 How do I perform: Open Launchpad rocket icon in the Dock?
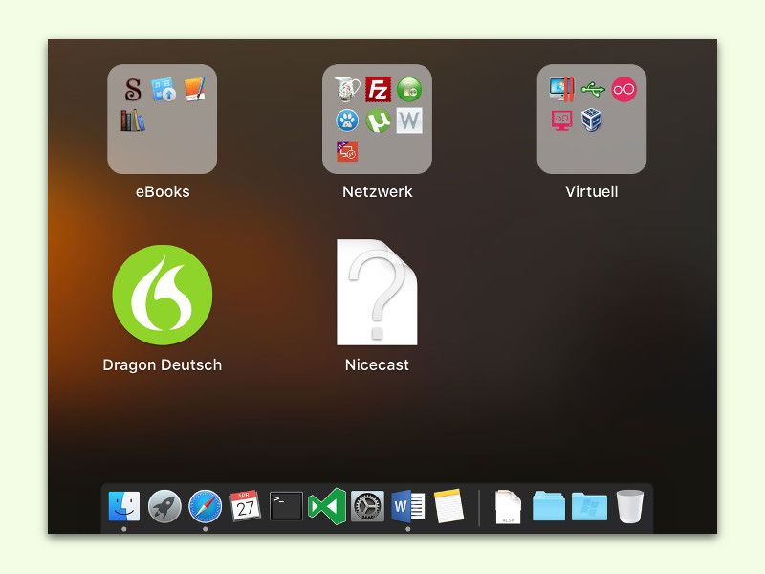(x=164, y=507)
